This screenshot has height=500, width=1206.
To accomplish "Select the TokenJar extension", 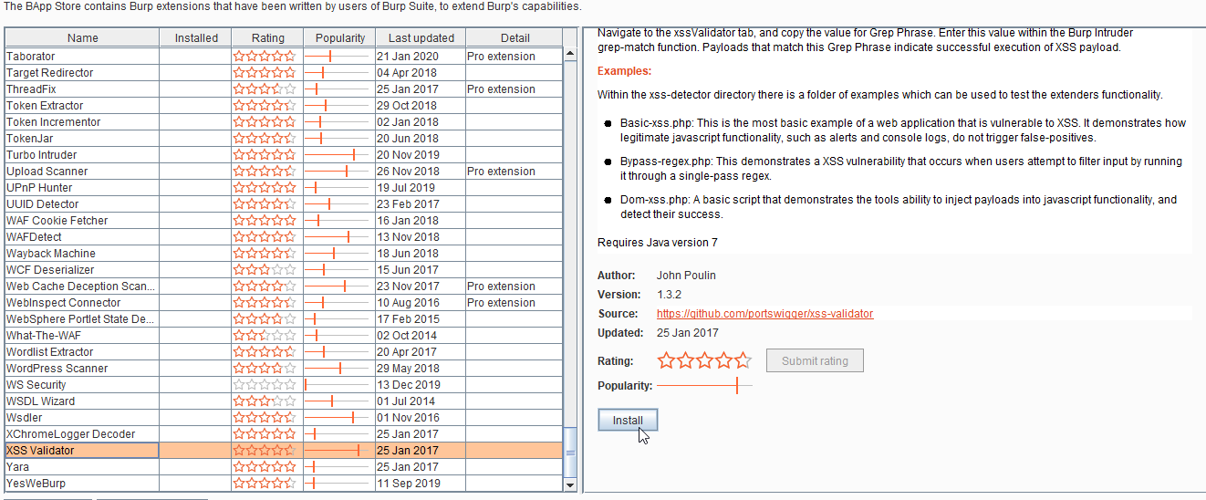I will tap(284, 139).
